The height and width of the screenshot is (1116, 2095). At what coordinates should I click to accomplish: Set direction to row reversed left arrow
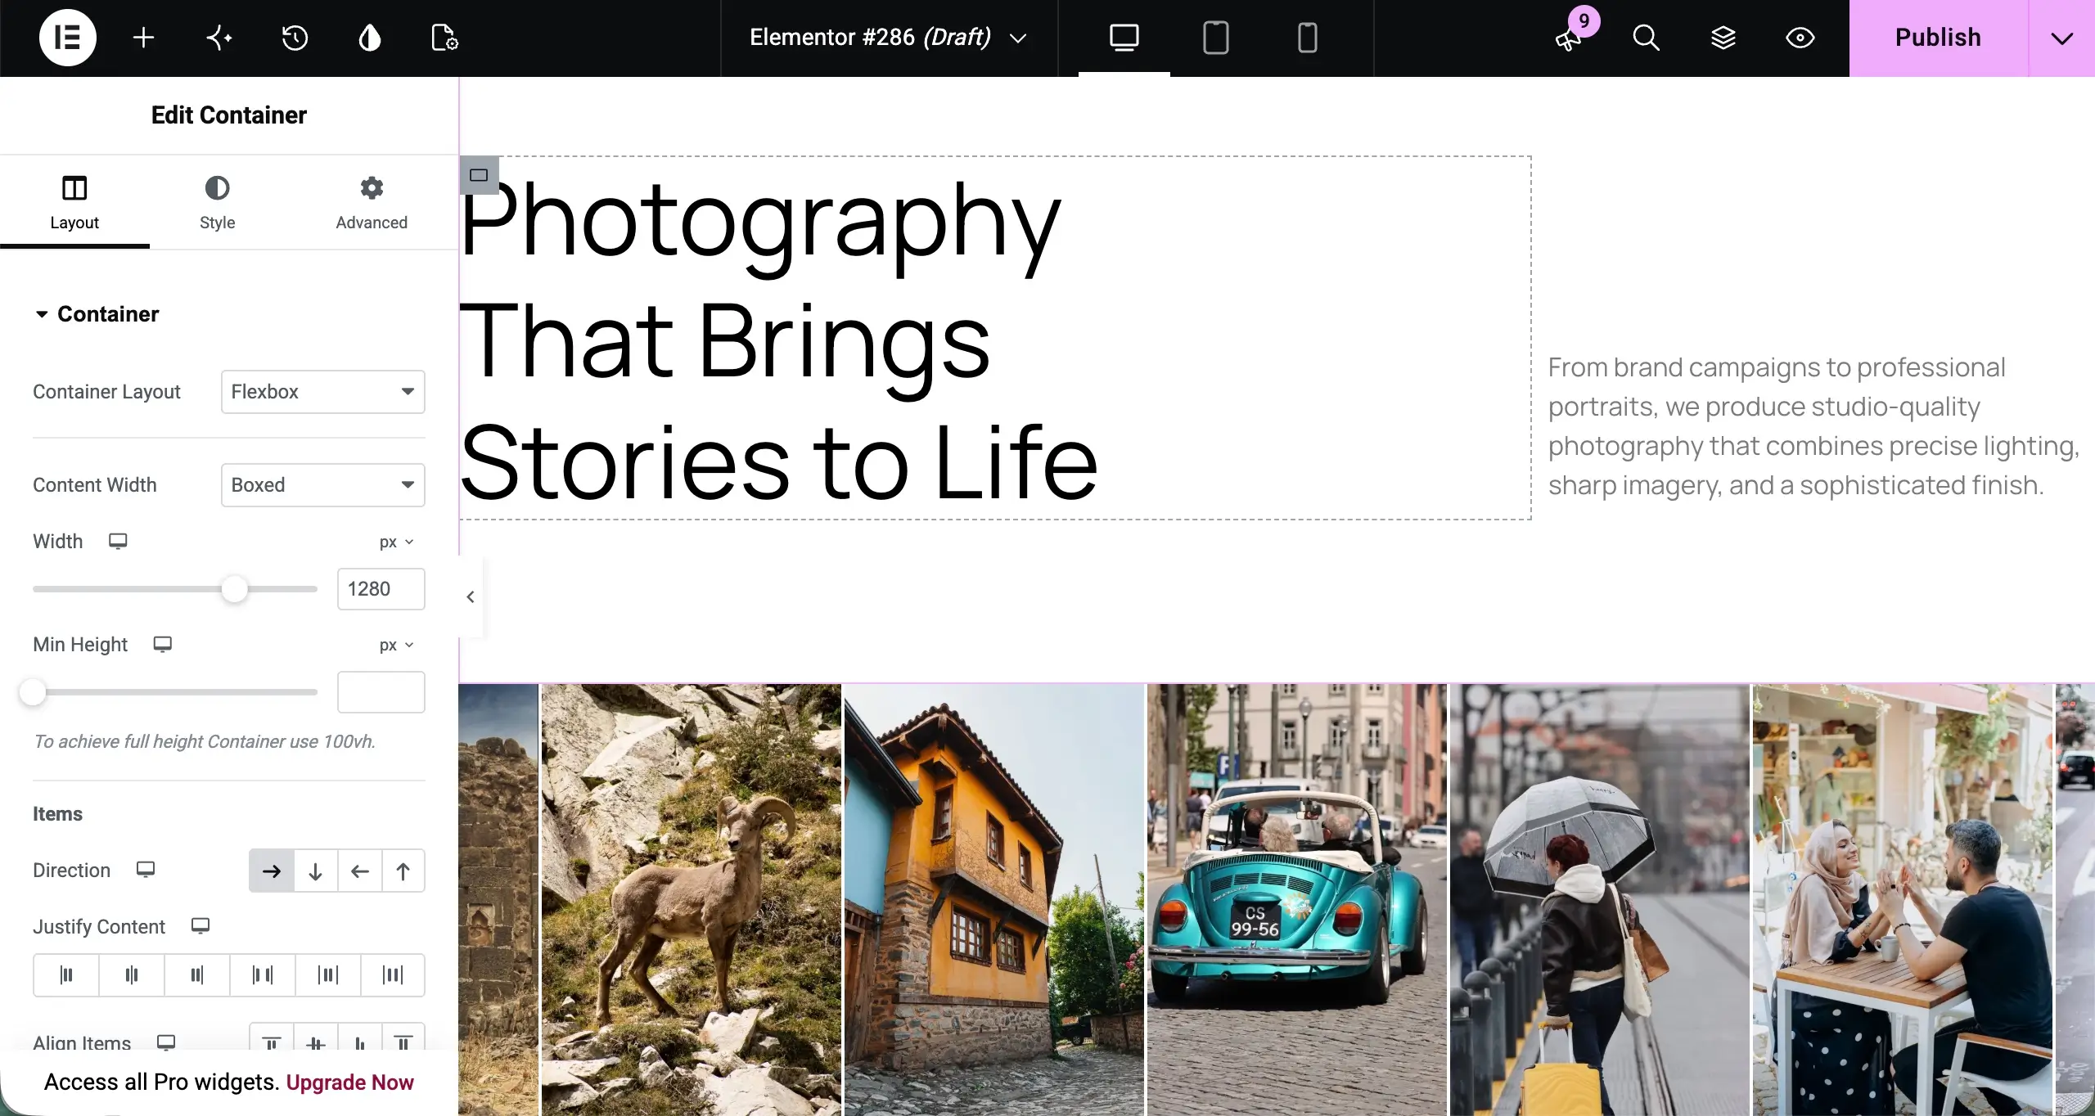360,871
